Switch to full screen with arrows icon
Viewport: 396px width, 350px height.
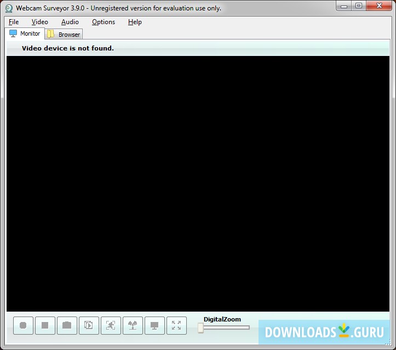pyautogui.click(x=176, y=325)
